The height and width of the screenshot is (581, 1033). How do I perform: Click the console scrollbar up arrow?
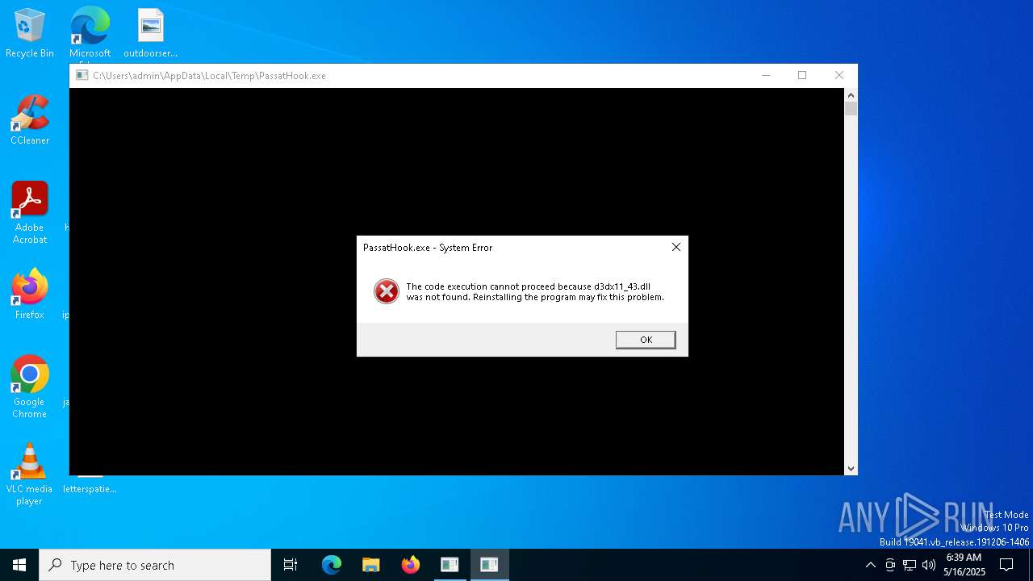click(851, 94)
